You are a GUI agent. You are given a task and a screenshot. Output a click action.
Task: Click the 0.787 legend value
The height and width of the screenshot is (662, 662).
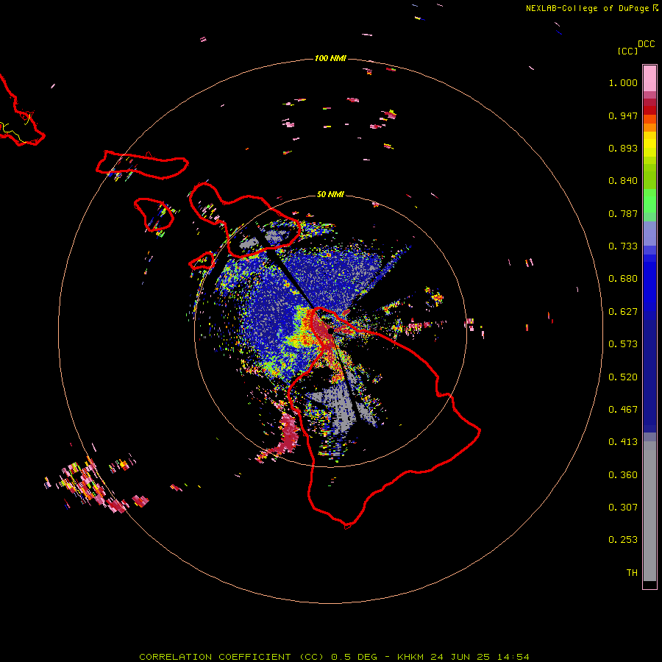click(x=623, y=213)
